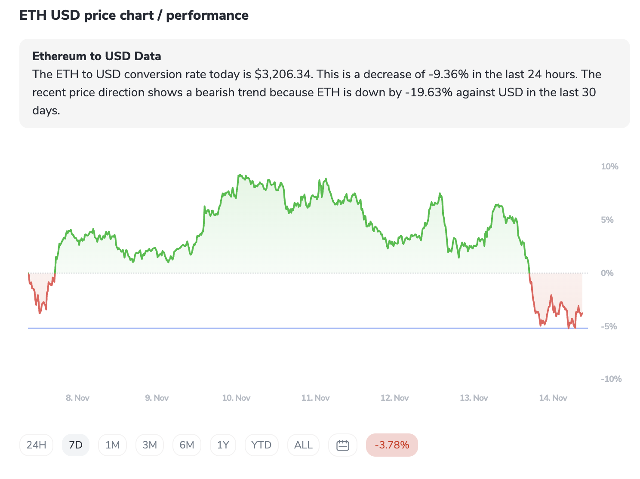640x479 pixels.
Task: Show ALL price history
Action: click(x=303, y=445)
